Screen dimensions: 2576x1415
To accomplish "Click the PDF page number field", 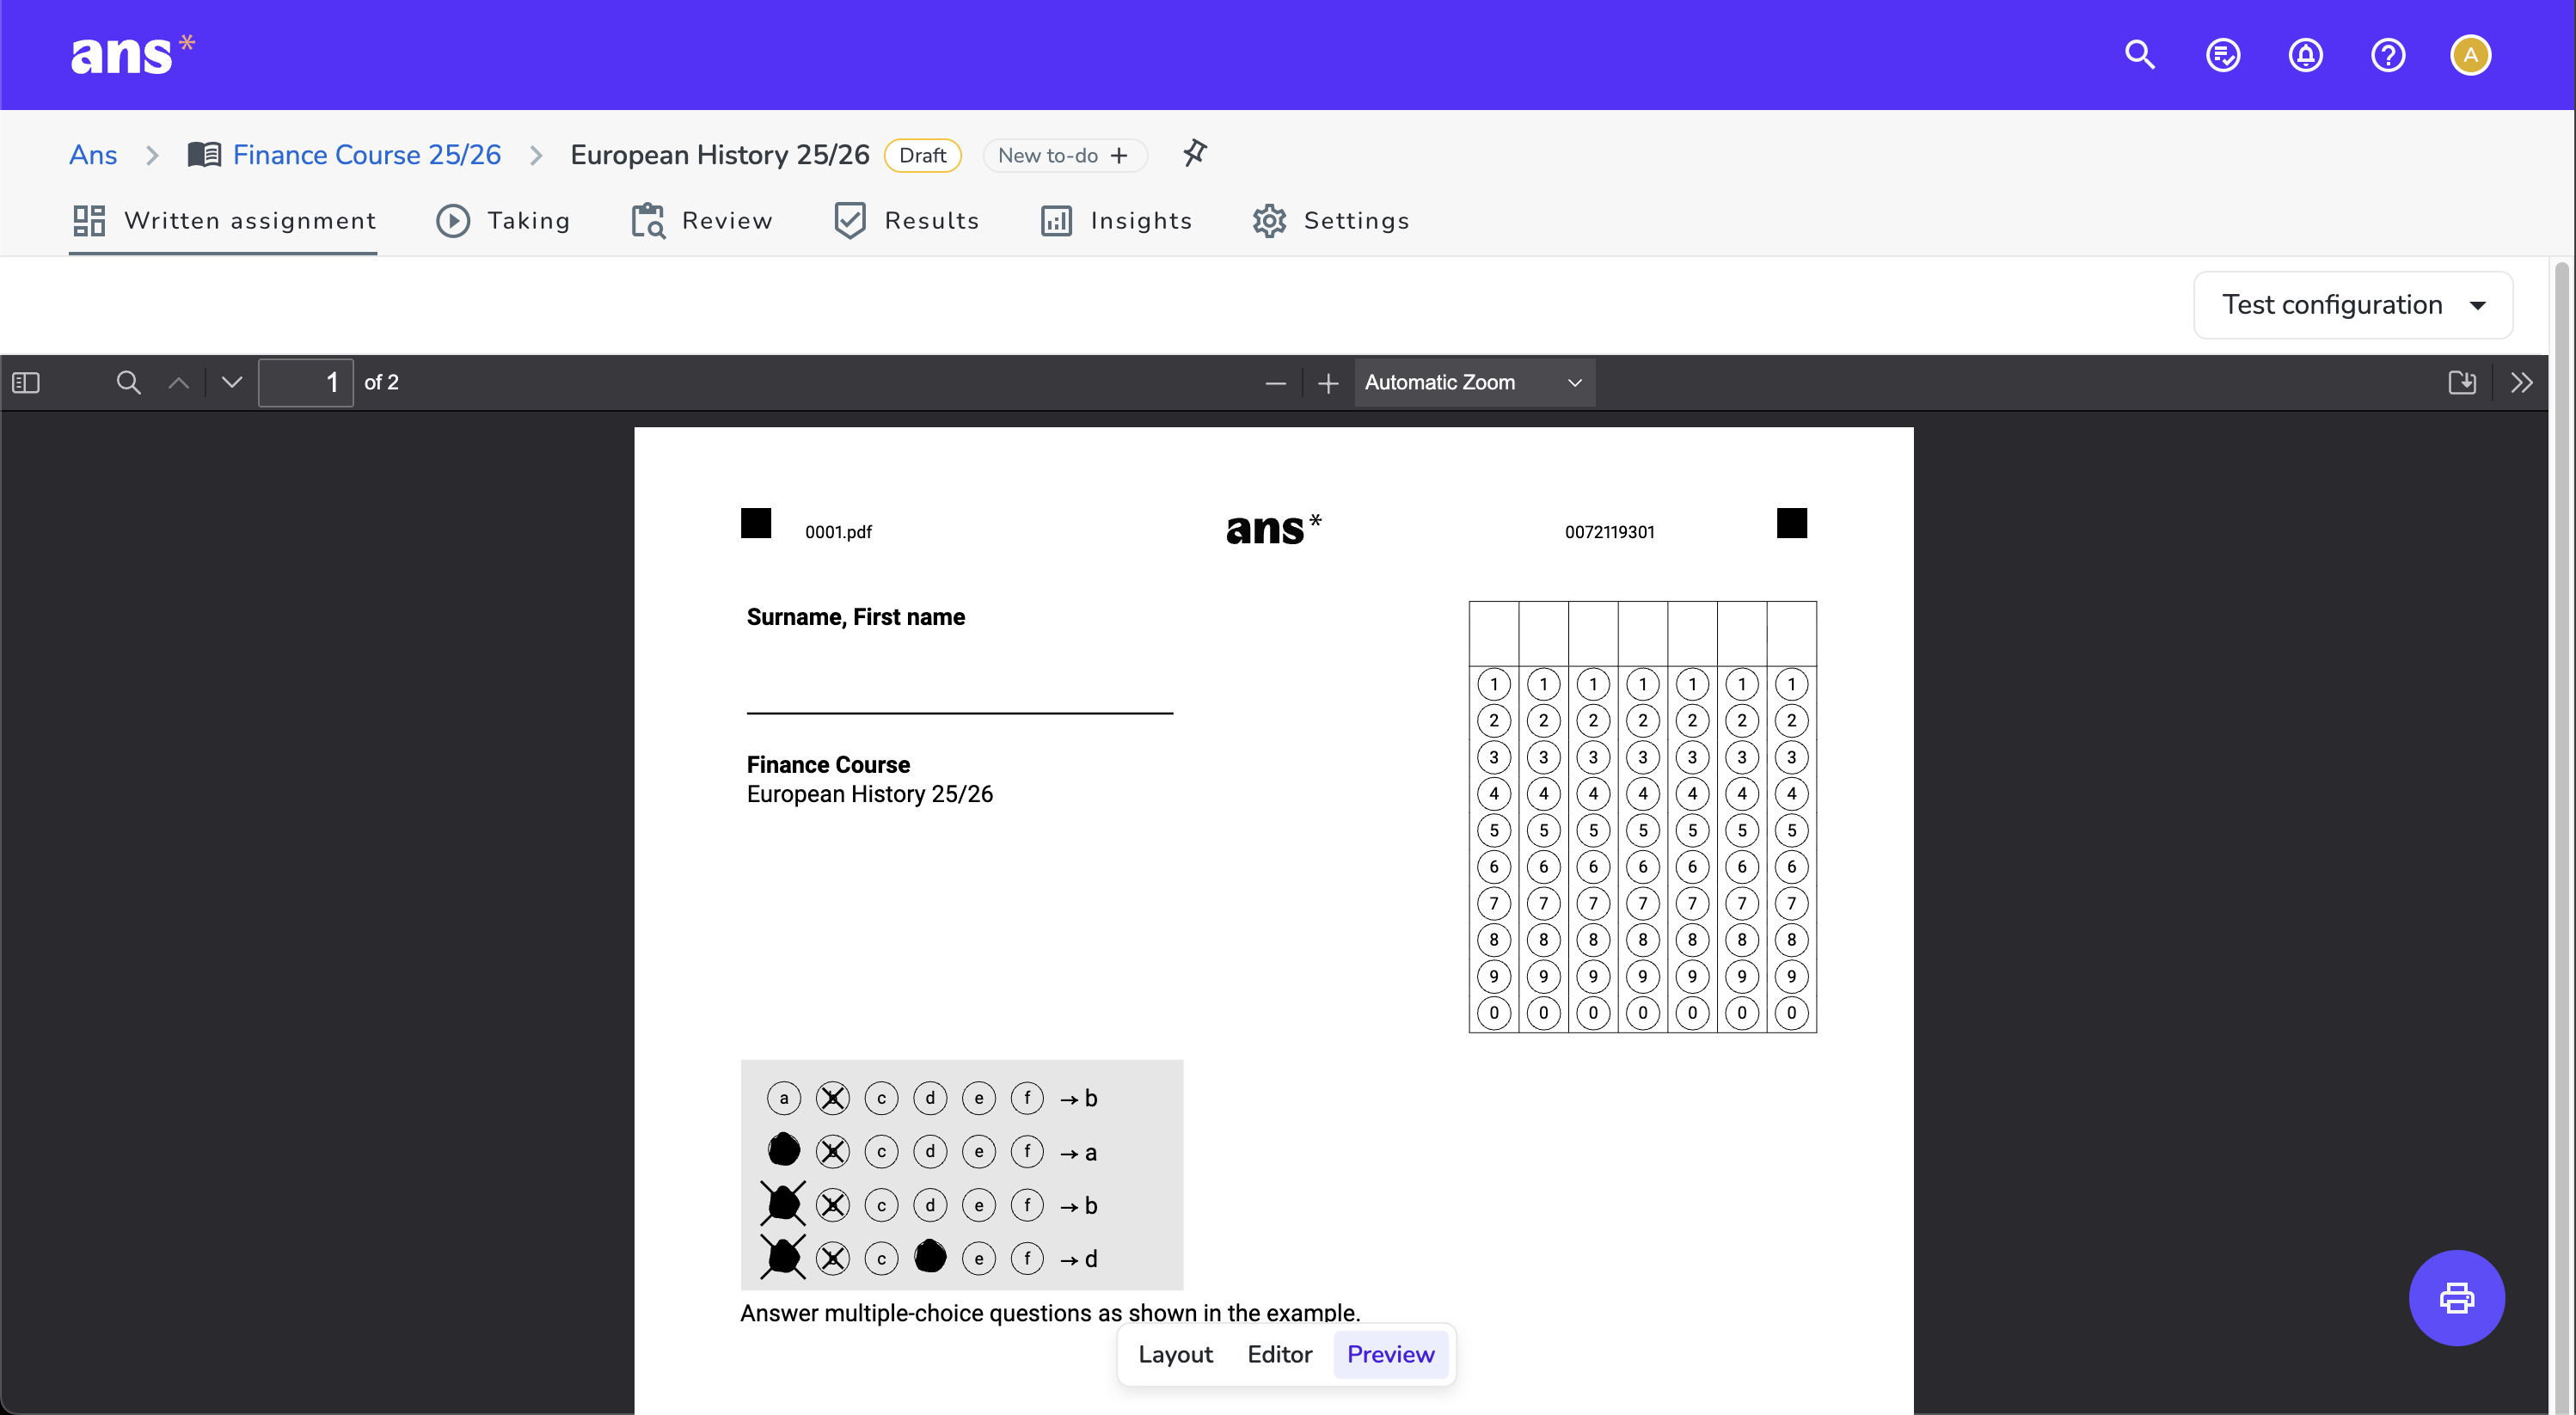I will 305,383.
